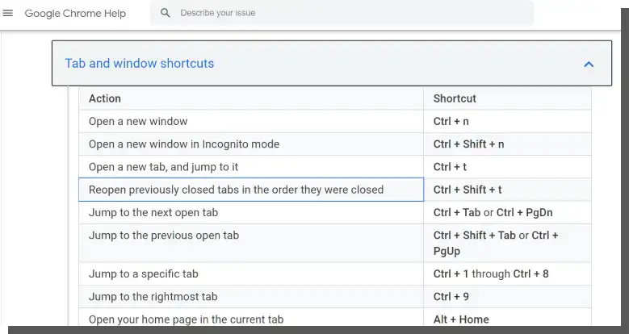Select the Ctrl + n shortcut text
629x334 pixels.
pos(451,122)
